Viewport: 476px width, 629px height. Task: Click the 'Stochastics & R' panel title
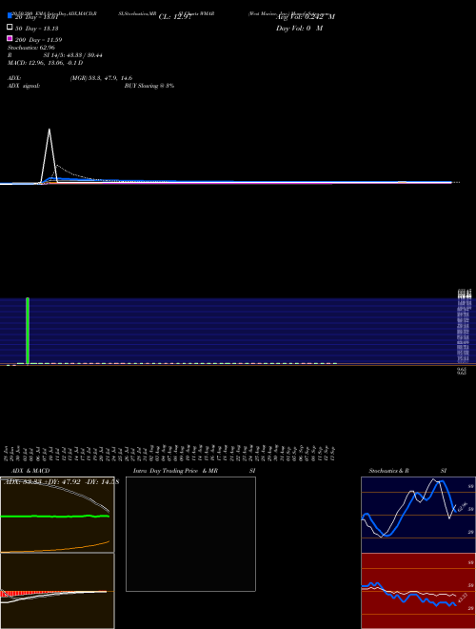[388, 471]
